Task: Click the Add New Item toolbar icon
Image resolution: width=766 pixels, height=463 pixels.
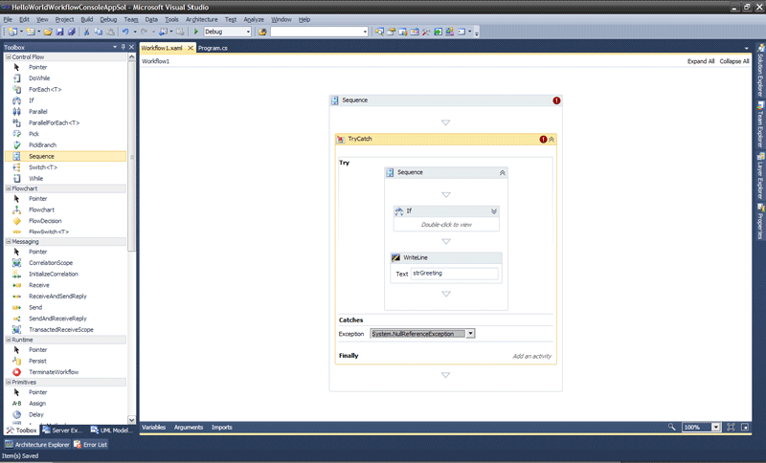Action: [31, 32]
